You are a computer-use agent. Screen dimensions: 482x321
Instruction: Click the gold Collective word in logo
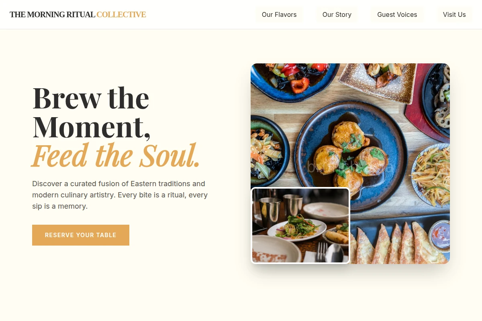pos(121,15)
